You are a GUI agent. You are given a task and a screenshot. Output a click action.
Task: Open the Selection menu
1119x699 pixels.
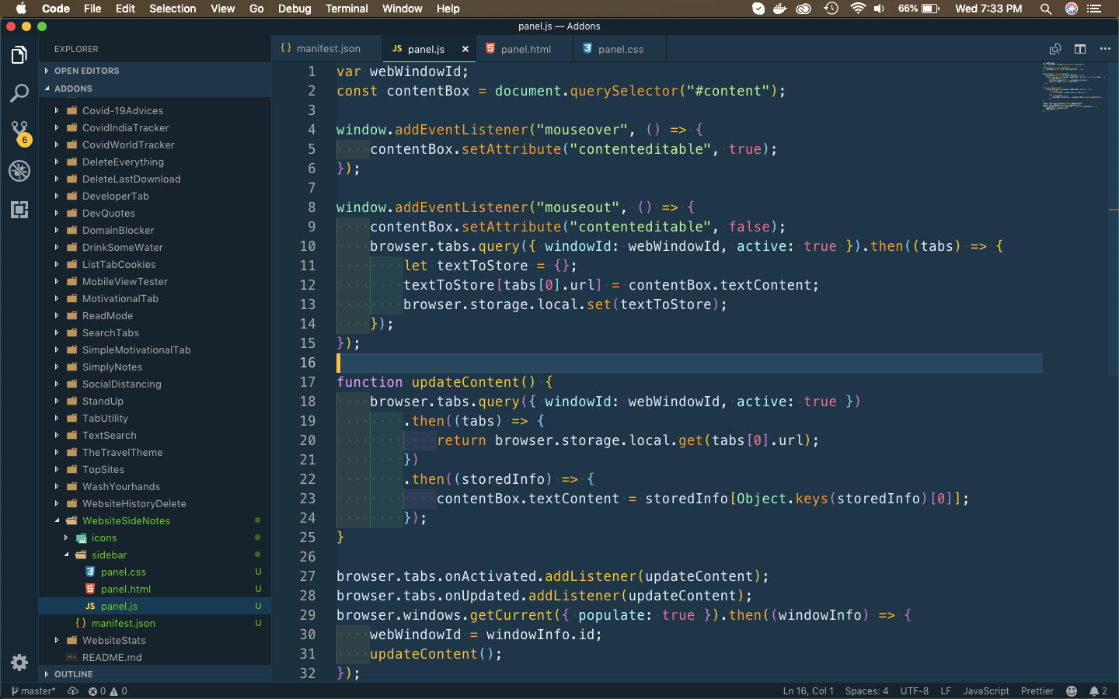click(173, 9)
